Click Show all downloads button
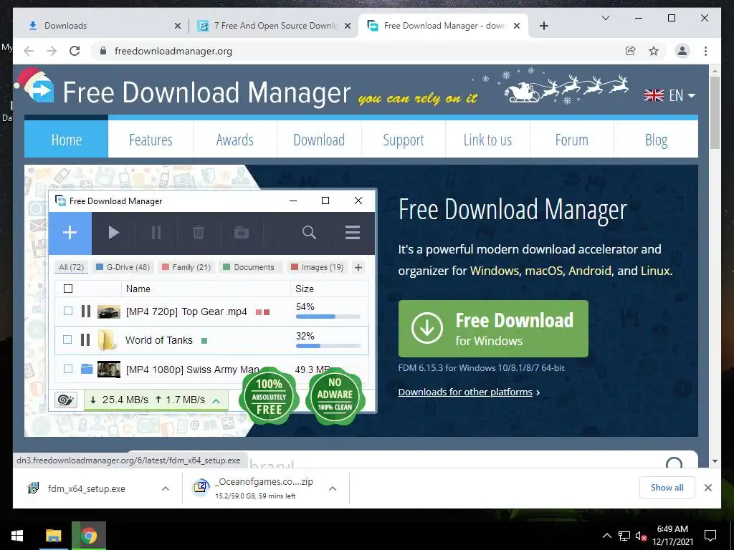The image size is (734, 550). 667,488
